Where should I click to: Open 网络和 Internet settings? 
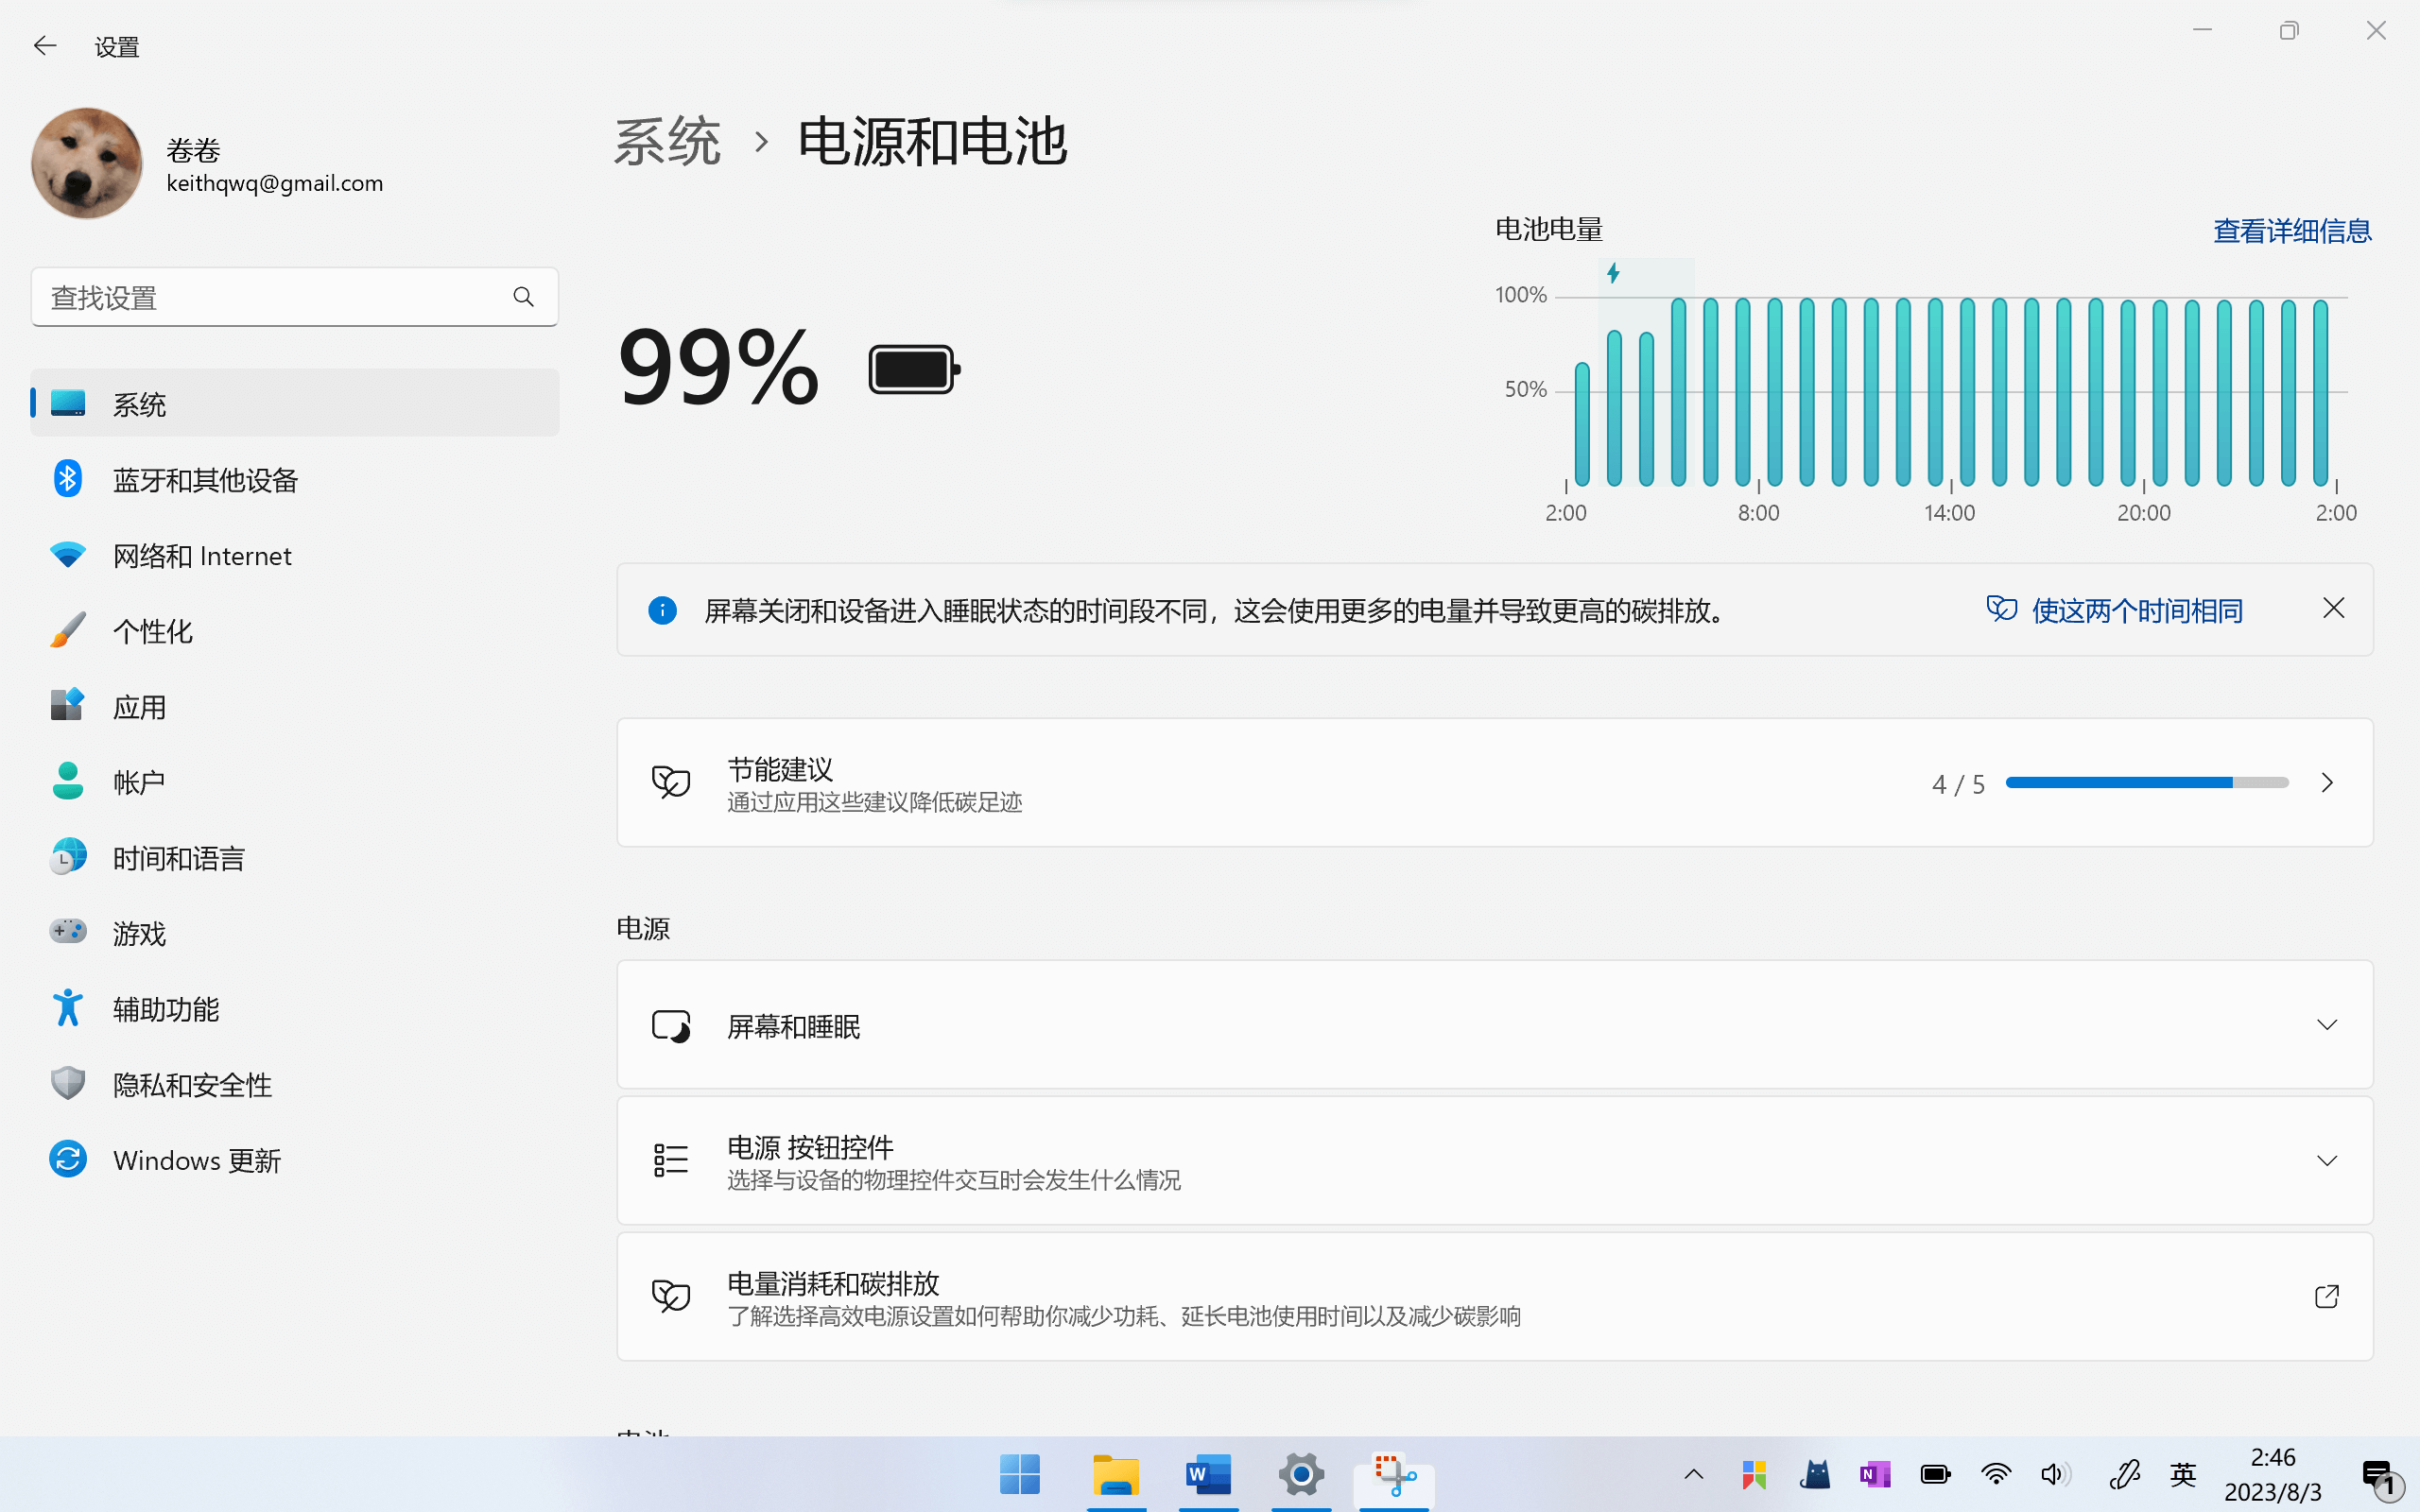[201, 556]
